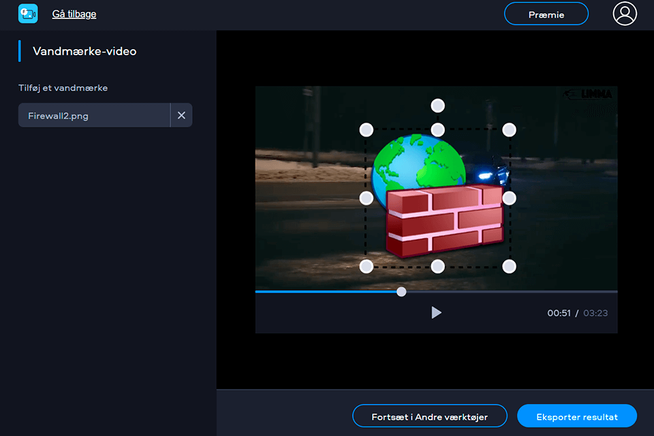
Task: Select the Firewall2.png watermark filename field
Action: [93, 115]
